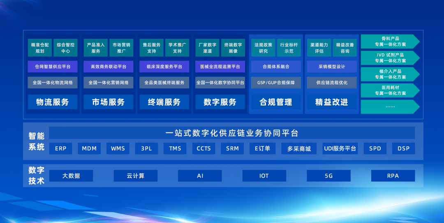The image size is (444, 223).
Task: Click the 医用耗材 solution arrow
Action: pos(390,90)
